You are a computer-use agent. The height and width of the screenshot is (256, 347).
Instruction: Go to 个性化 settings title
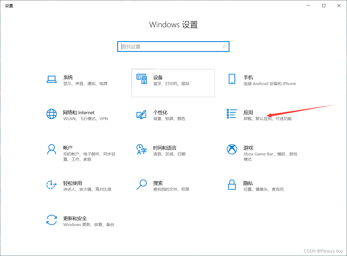coord(160,112)
